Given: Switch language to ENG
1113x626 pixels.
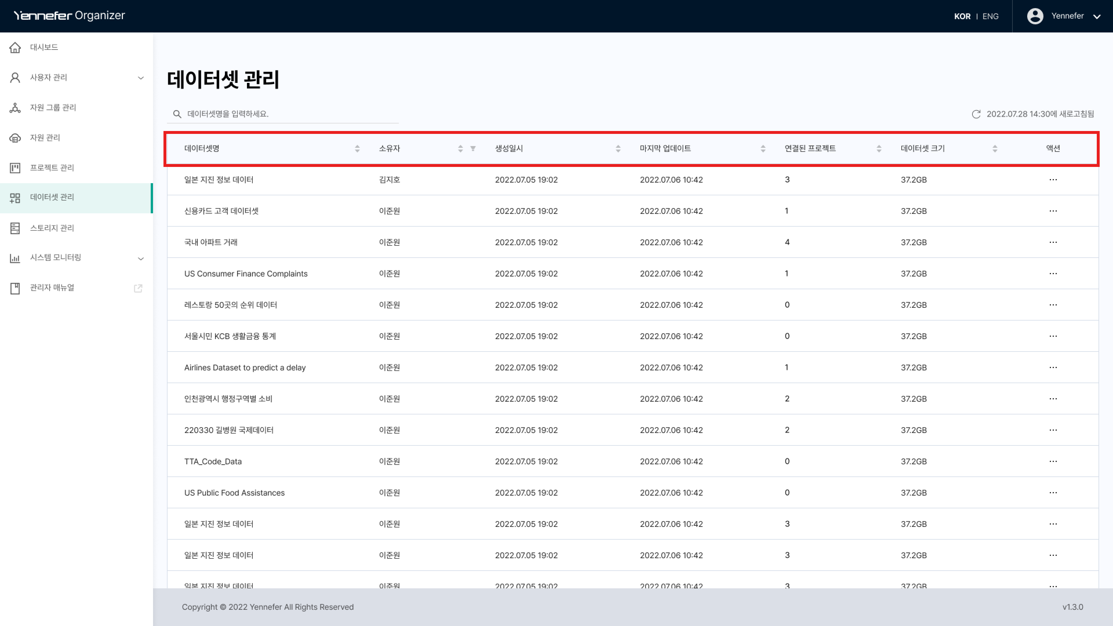Looking at the screenshot, I should pos(990,17).
